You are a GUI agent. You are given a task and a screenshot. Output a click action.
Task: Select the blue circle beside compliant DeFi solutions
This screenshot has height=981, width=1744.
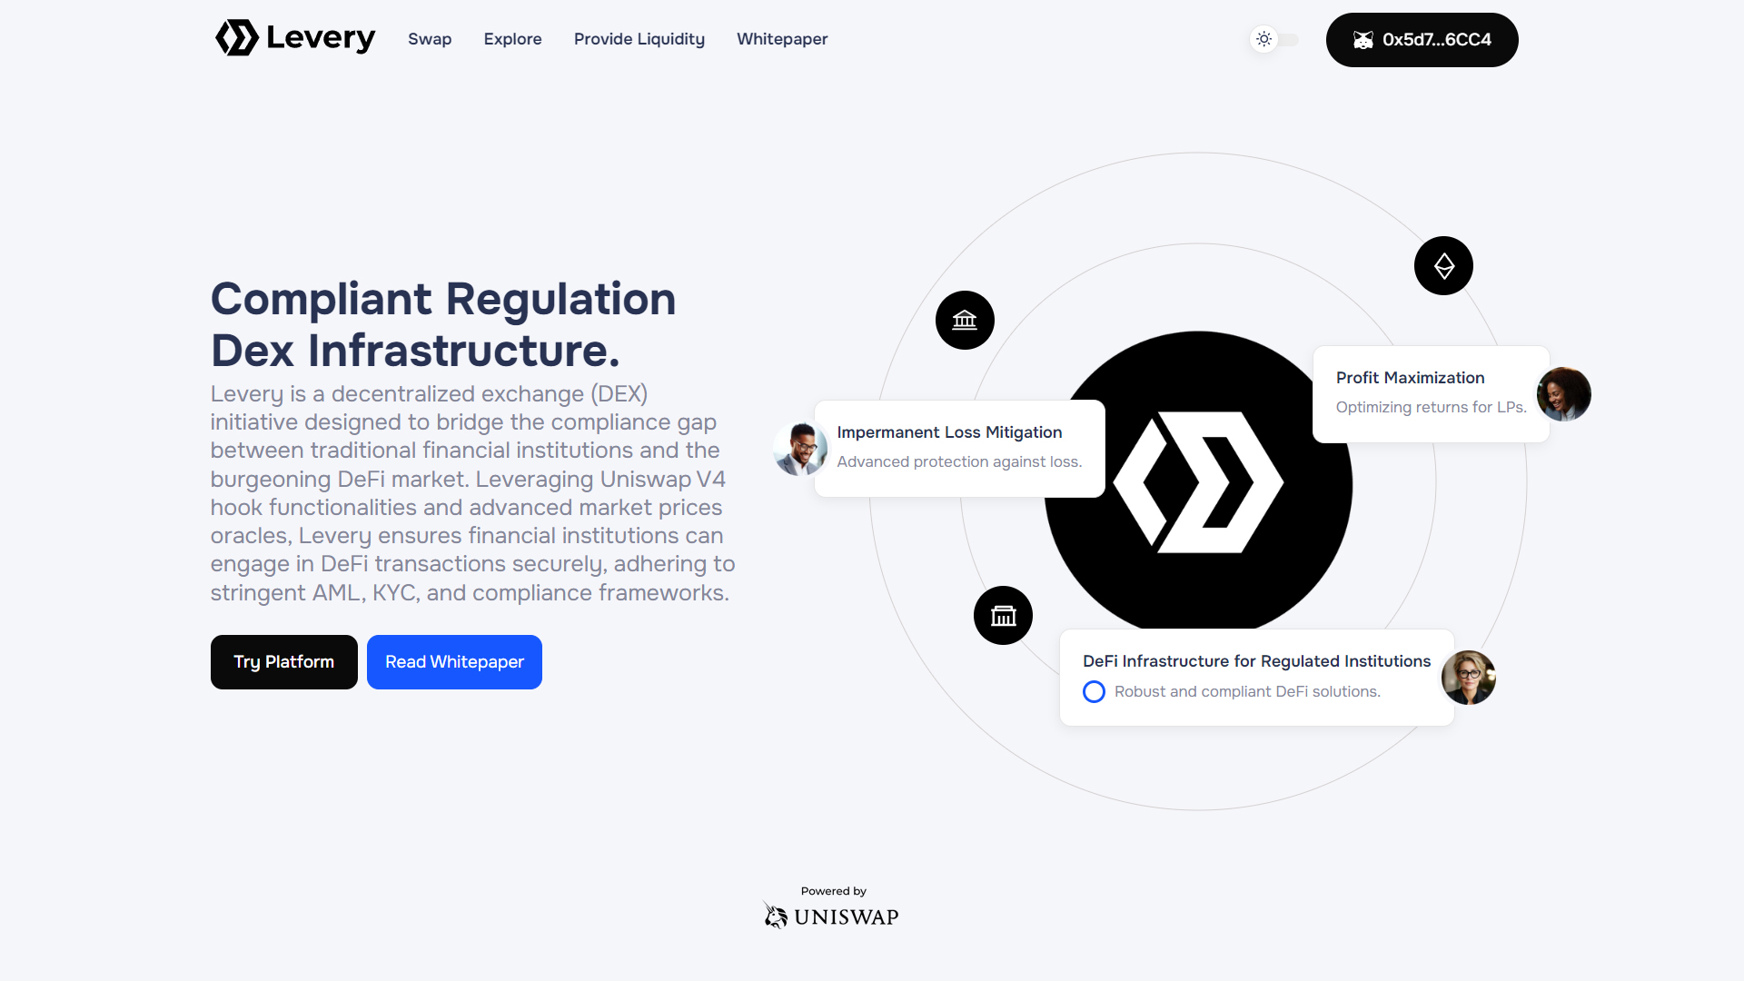[1094, 691]
